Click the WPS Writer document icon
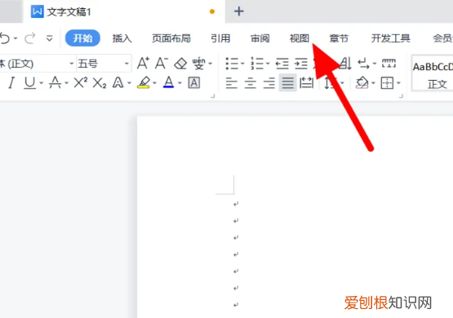Screen dimensions: 453x318 click(38, 12)
